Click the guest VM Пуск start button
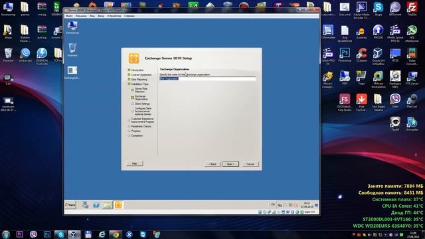 70,205
